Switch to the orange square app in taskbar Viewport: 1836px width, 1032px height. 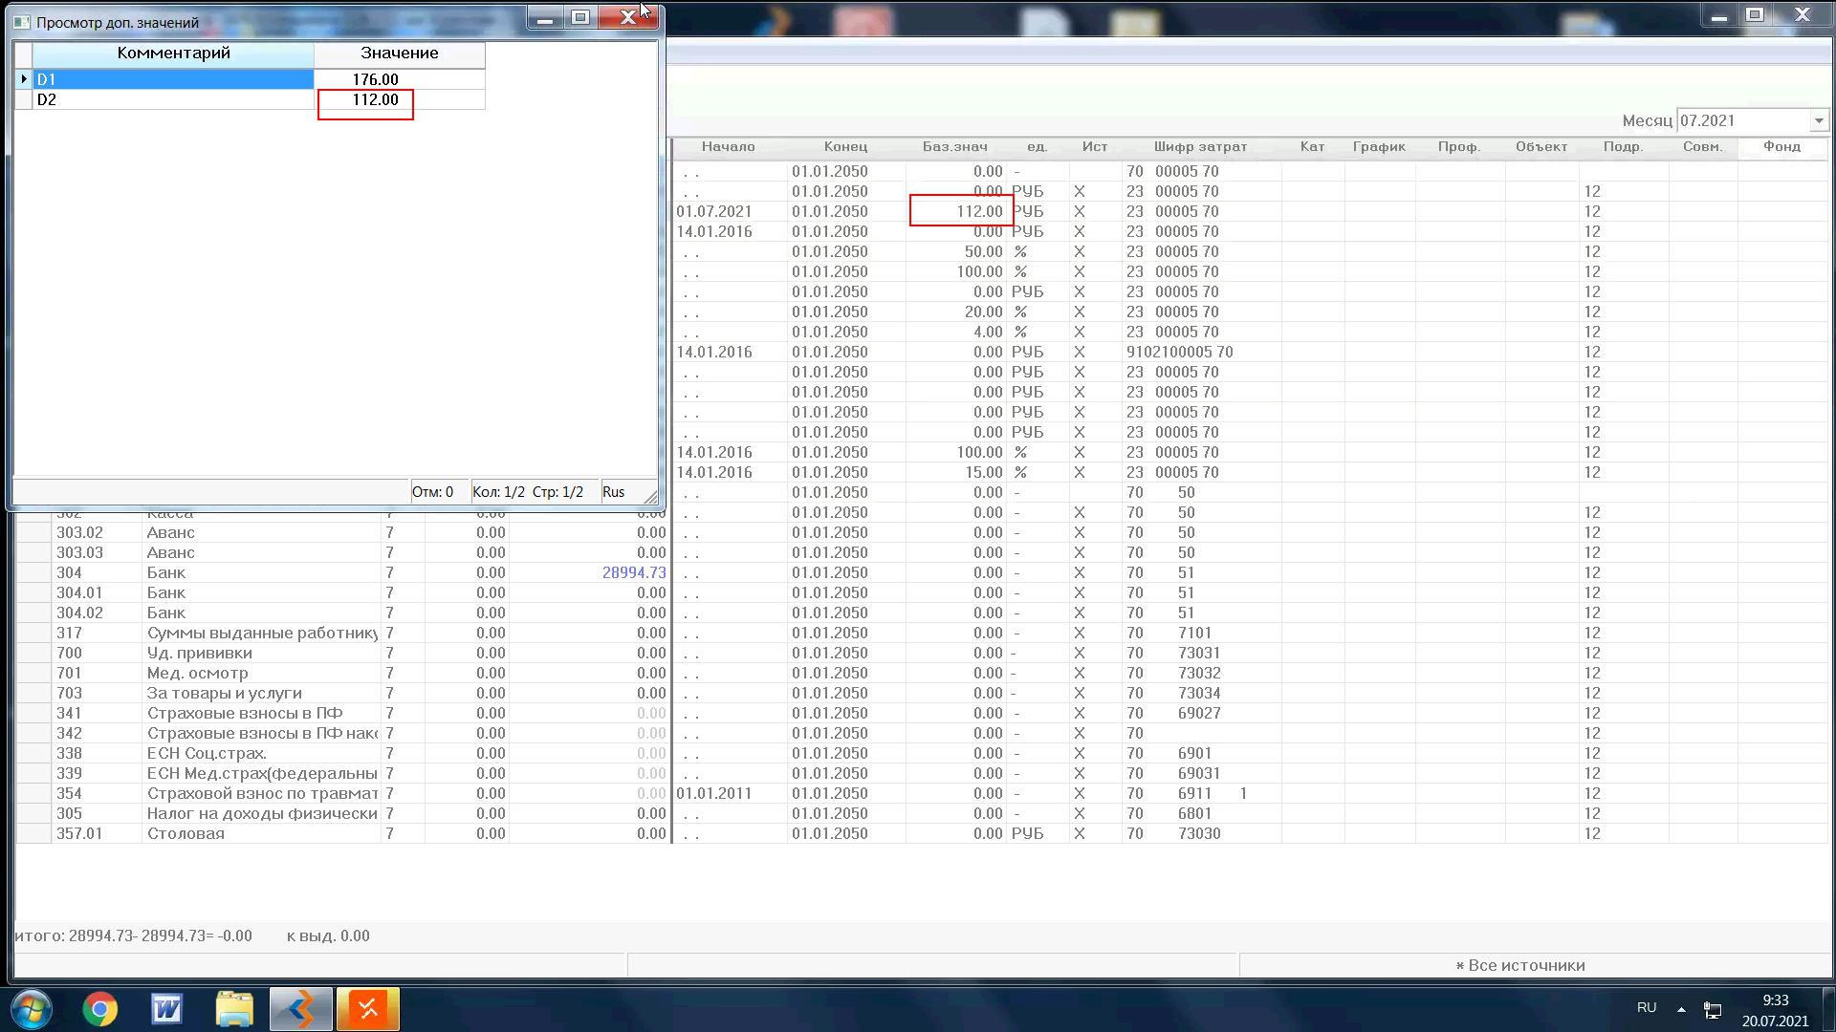(x=367, y=1009)
